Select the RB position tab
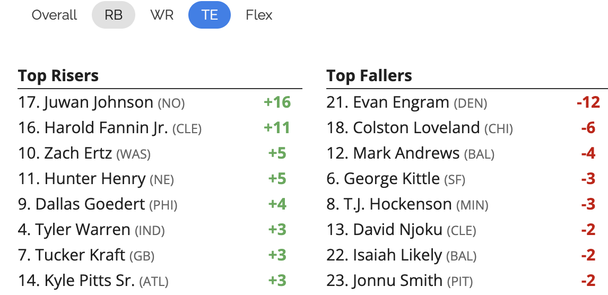Image resolution: width=608 pixels, height=295 pixels. (114, 15)
